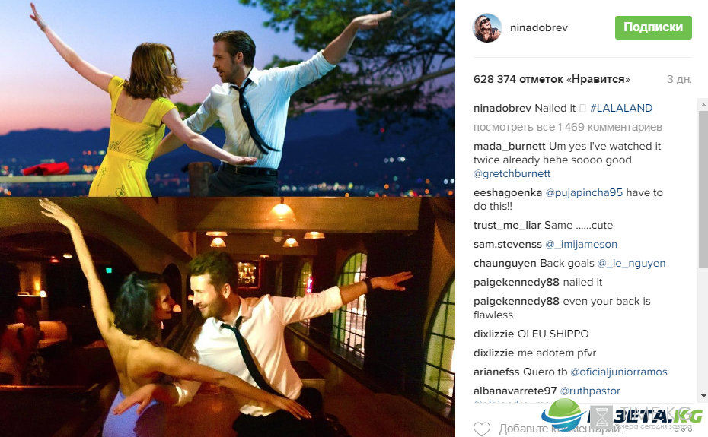
Task: Click the bottom recreated dance photo
Action: (227, 317)
